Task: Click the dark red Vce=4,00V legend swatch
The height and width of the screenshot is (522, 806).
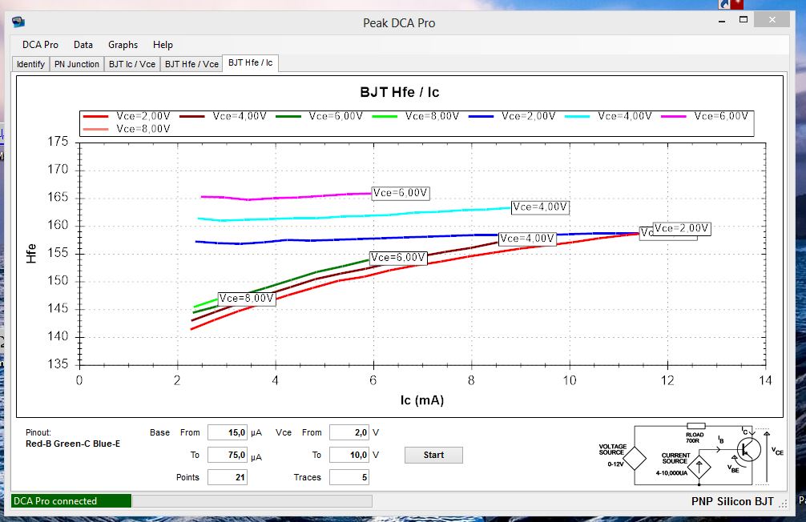Action: 191,117
